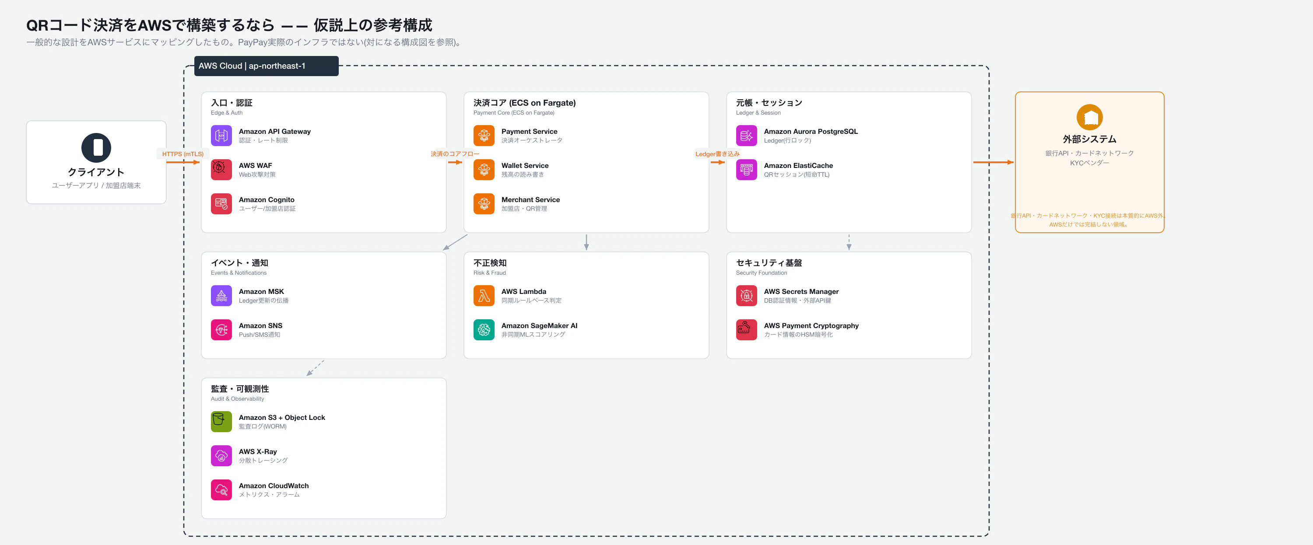Image resolution: width=1313 pixels, height=545 pixels.
Task: Select the Amazon S3 bucket icon
Action: [221, 421]
